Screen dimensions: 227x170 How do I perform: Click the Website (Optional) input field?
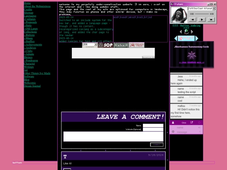pos(153,129)
